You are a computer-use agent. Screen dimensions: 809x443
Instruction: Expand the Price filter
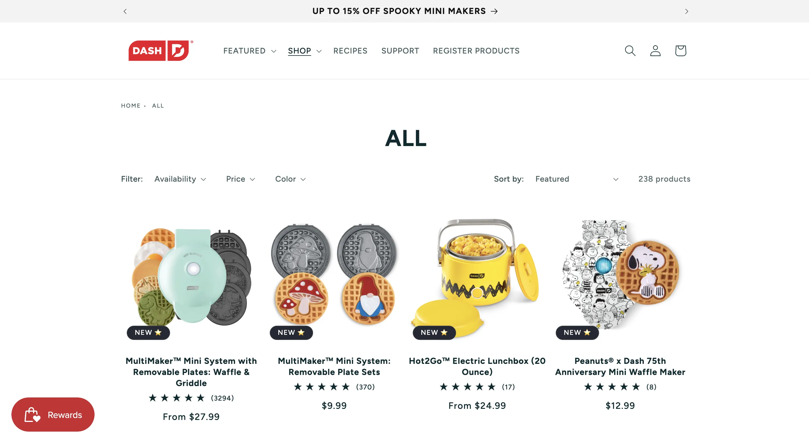pyautogui.click(x=241, y=179)
